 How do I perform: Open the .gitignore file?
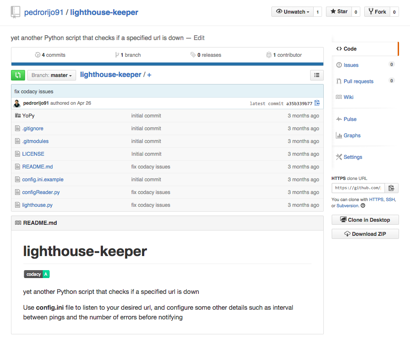[x=33, y=128]
